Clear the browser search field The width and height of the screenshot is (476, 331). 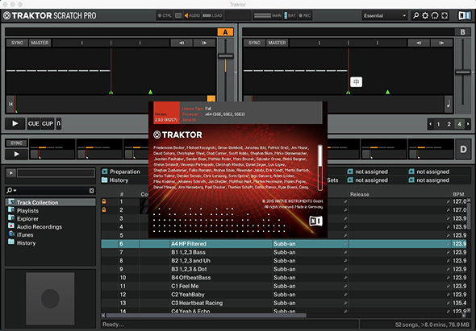(x=91, y=190)
